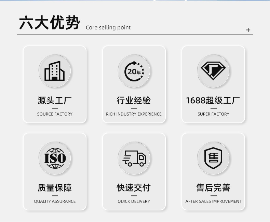Select the 源头工厂 heading text
This screenshot has height=222, width=270.
click(55, 100)
